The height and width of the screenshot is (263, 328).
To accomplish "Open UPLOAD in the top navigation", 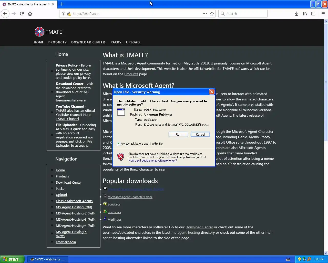I will pyautogui.click(x=133, y=42).
